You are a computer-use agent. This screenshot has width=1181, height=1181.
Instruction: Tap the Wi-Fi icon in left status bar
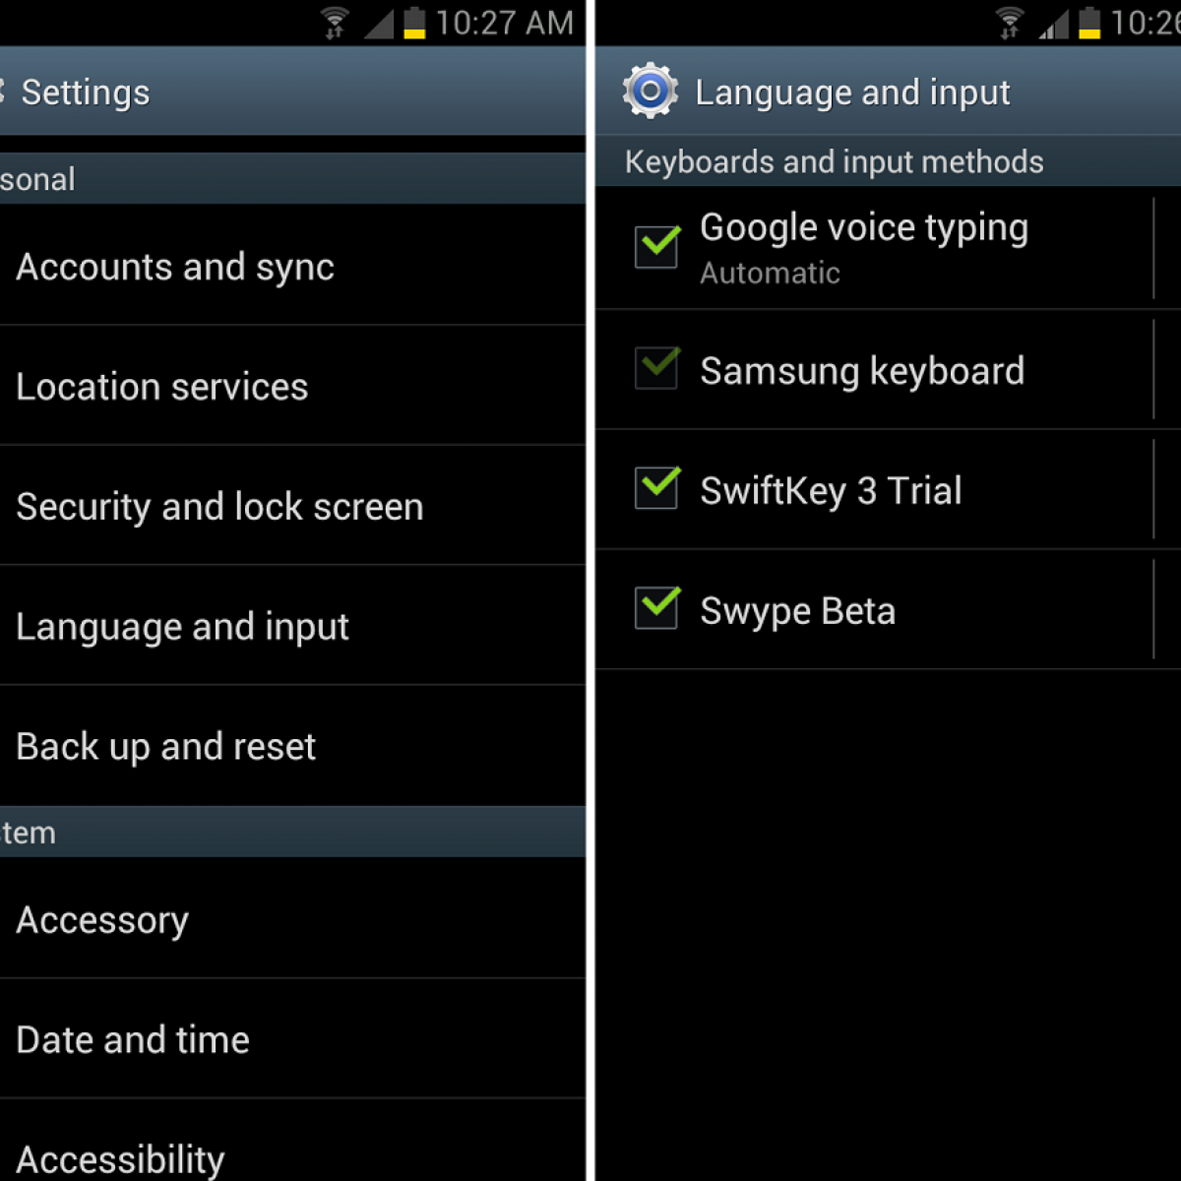pyautogui.click(x=335, y=23)
